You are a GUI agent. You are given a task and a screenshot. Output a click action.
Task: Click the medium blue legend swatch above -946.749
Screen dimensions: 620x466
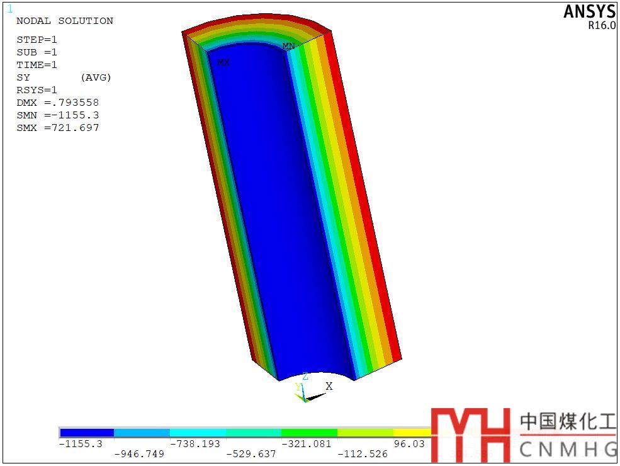tap(142, 433)
